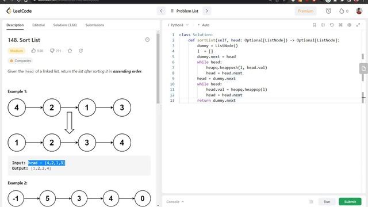Reset code to default icon
368x207 pixels.
point(332,25)
